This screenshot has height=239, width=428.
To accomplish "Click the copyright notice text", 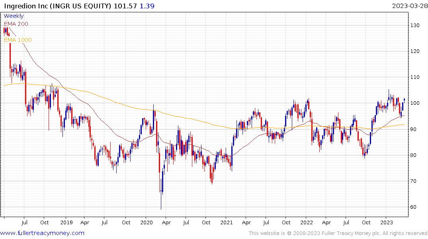I will pos(338,233).
